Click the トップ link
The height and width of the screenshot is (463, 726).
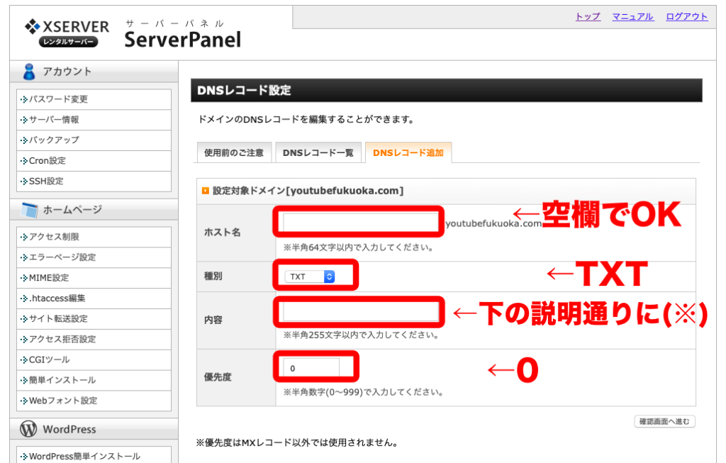[x=587, y=16]
